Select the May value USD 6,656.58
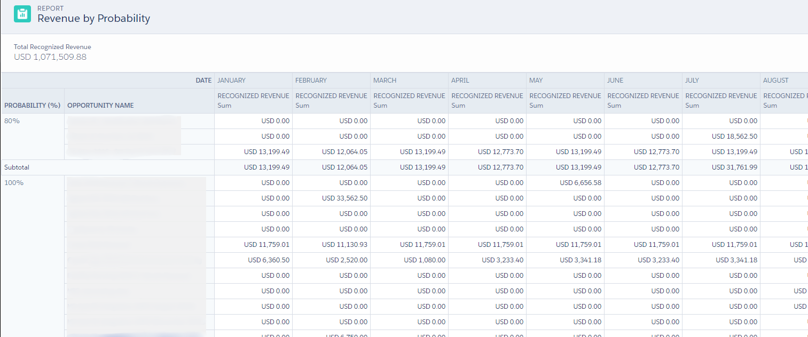 pyautogui.click(x=580, y=183)
